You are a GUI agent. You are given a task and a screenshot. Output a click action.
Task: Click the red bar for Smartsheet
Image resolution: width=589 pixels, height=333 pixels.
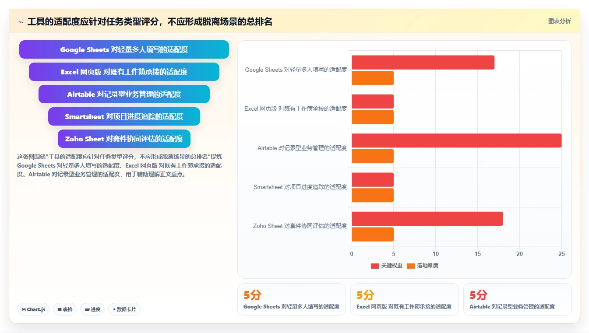[373, 179]
